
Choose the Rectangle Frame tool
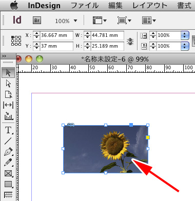[8, 173]
